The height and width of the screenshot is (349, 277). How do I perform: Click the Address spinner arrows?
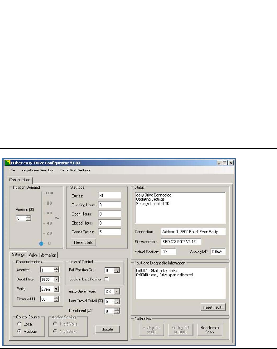coord(56,270)
